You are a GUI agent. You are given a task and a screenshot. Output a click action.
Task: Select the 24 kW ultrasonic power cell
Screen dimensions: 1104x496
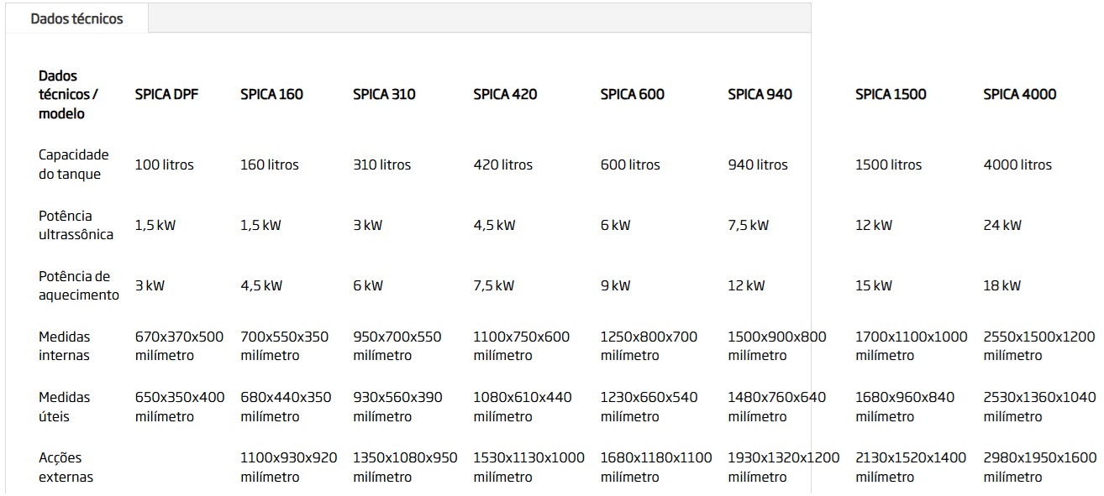[x=1001, y=225]
